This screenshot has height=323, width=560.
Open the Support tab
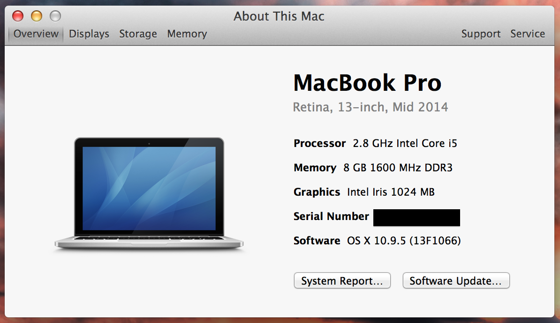tap(481, 34)
